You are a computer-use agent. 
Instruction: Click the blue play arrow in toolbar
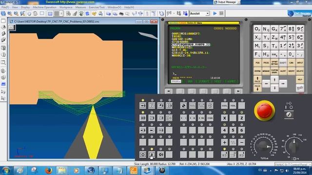tap(215, 14)
